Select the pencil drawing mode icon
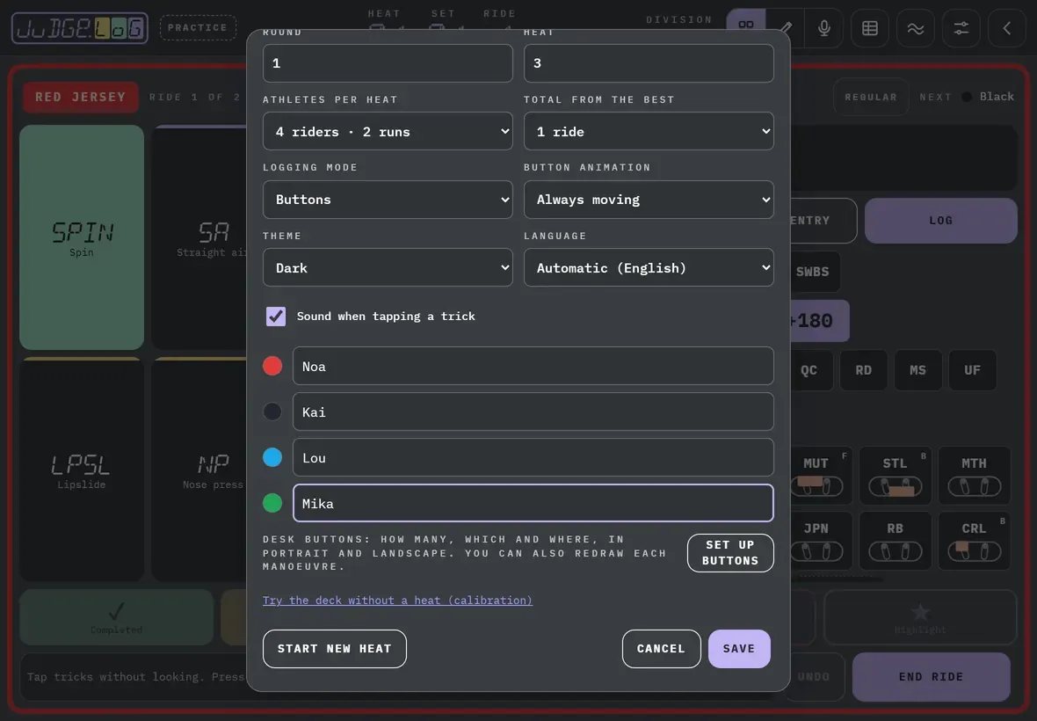Screen dimensions: 1037x721 (786, 28)
